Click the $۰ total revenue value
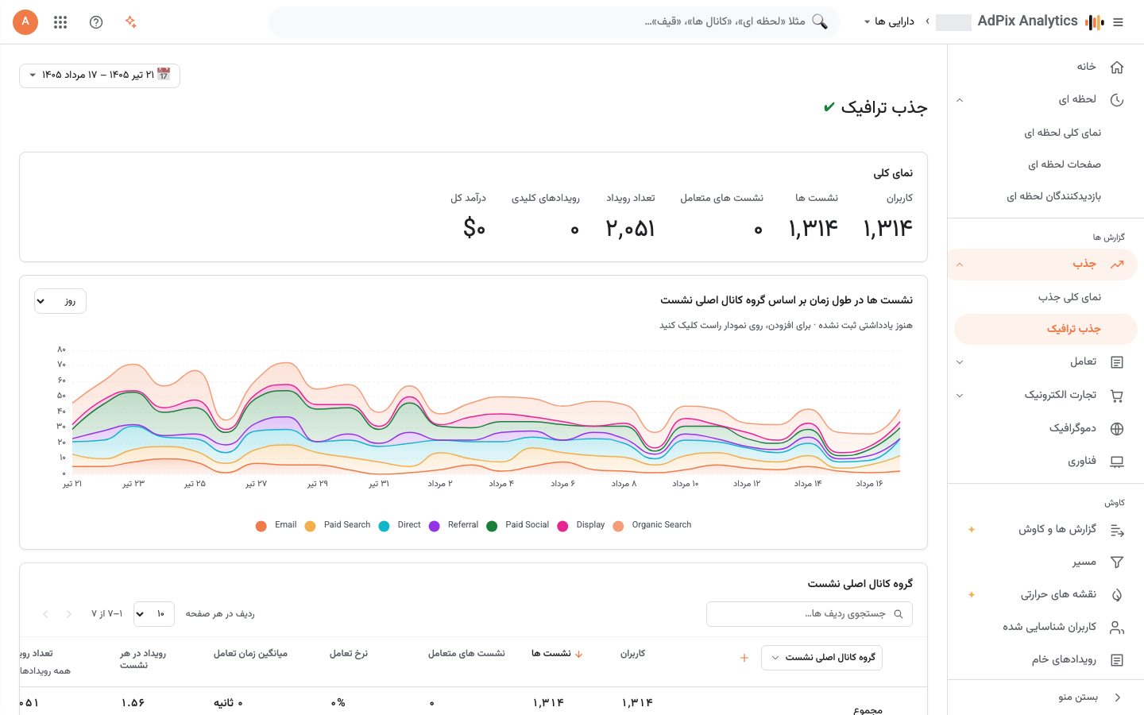The image size is (1144, 715). (x=474, y=229)
